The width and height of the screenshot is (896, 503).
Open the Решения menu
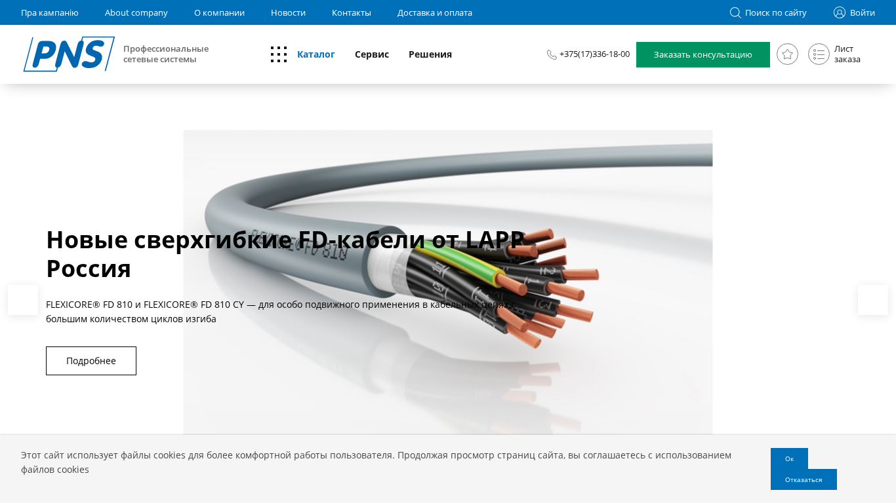(430, 54)
